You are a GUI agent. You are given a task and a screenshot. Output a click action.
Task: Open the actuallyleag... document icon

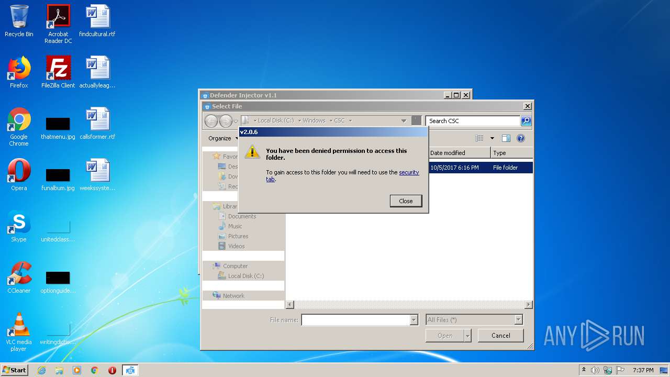coord(97,72)
